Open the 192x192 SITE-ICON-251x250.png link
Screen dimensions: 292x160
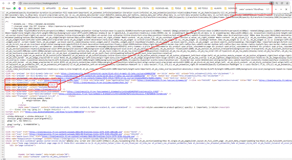coord(76,134)
